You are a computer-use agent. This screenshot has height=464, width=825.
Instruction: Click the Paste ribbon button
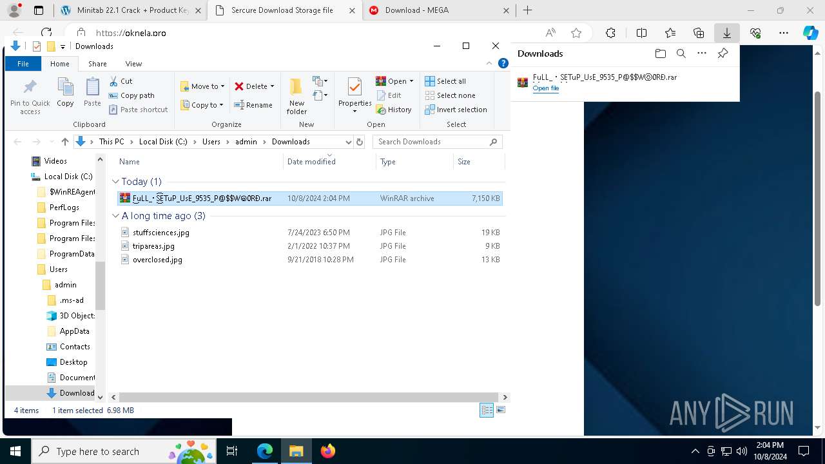point(92,92)
